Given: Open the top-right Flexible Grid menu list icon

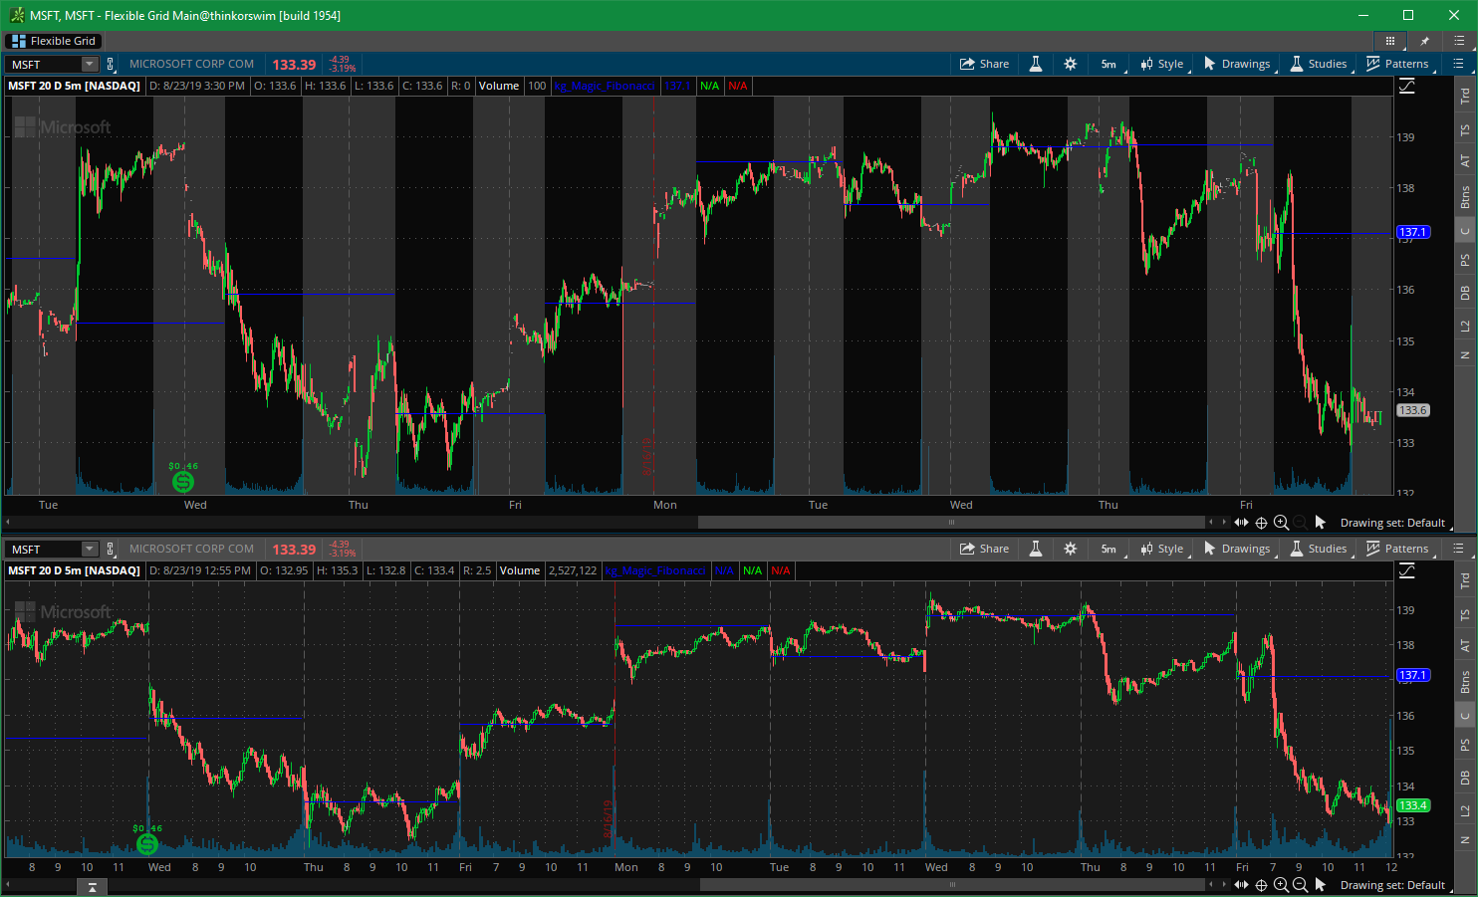Looking at the screenshot, I should point(1459,41).
